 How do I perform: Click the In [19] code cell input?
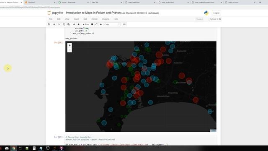141,140
